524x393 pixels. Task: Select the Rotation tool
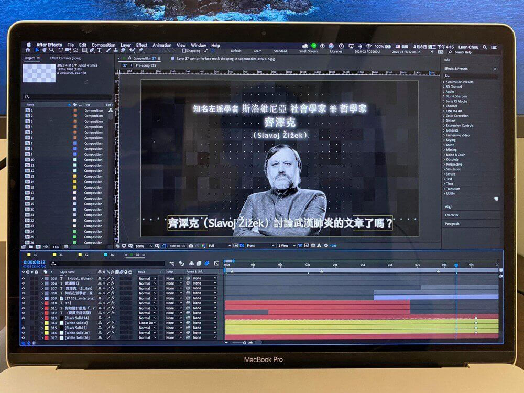point(60,50)
